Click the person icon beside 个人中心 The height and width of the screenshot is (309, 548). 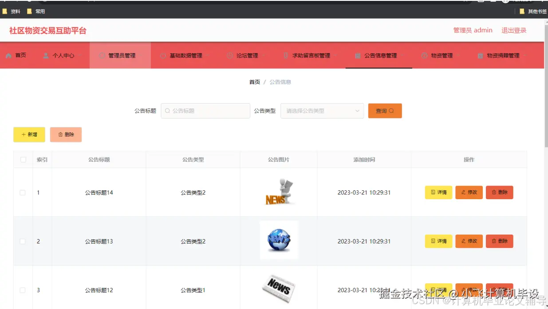46,56
